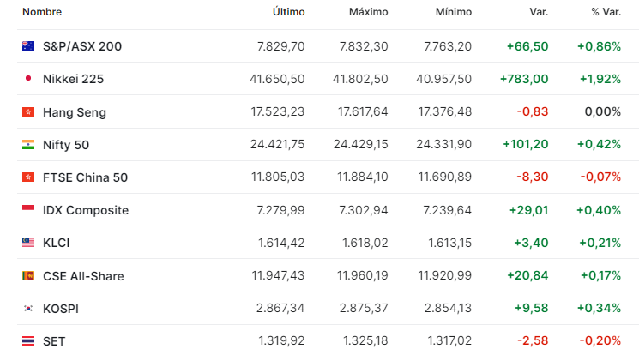Viewport: 639px width, 355px height.
Task: Sort by the % Var. column header
Action: tap(606, 12)
